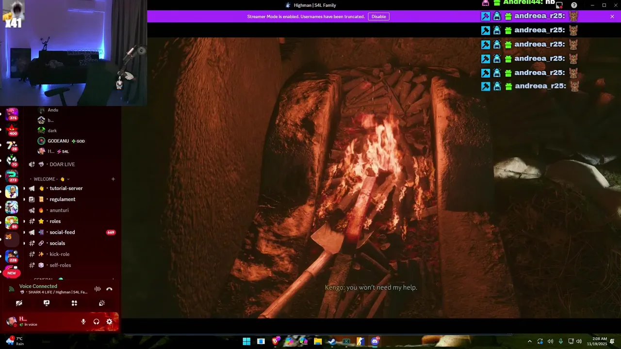
Task: Open notification bell in system tray
Action: pyautogui.click(x=612, y=341)
